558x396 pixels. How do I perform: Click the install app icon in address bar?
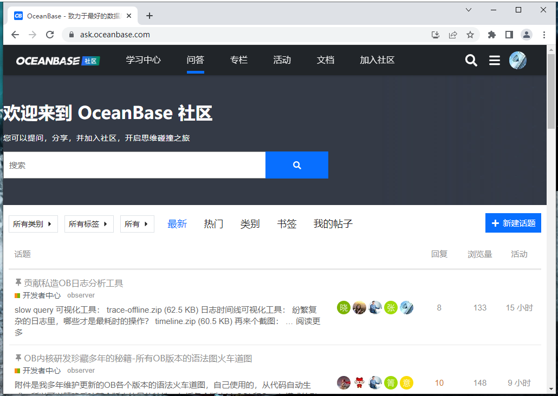point(435,35)
